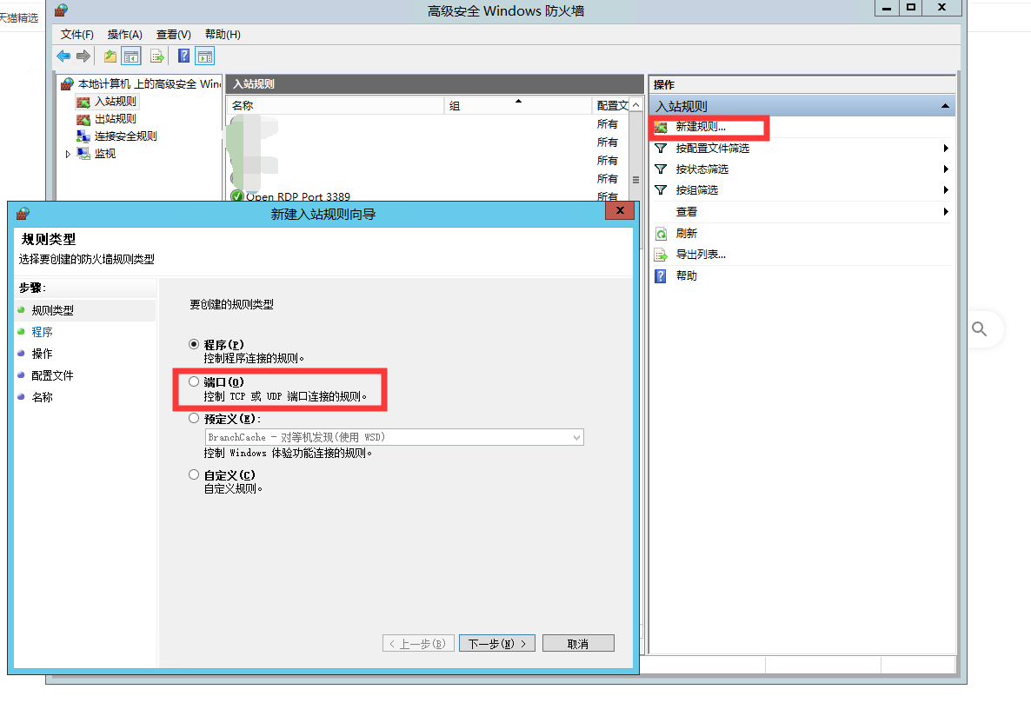The width and height of the screenshot is (1031, 716).
Task: Click the Help question mark toolbar icon
Action: 184,56
